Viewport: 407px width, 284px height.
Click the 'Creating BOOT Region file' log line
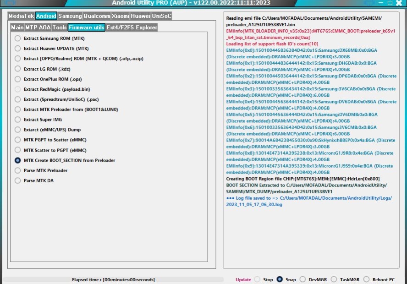[x=302, y=179]
